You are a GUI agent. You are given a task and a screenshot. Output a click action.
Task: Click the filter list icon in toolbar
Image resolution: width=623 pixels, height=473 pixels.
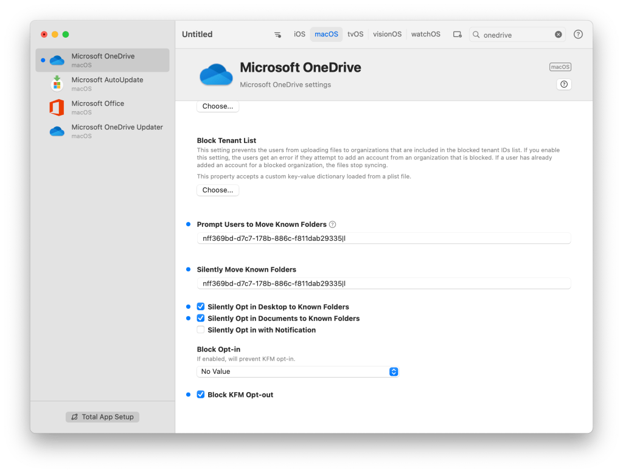pyautogui.click(x=277, y=35)
